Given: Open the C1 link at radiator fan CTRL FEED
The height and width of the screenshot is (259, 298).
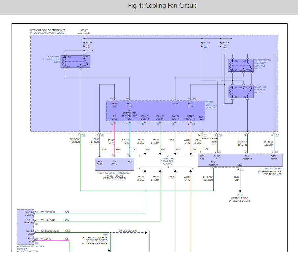Looking at the screenshot, I should (277, 152).
